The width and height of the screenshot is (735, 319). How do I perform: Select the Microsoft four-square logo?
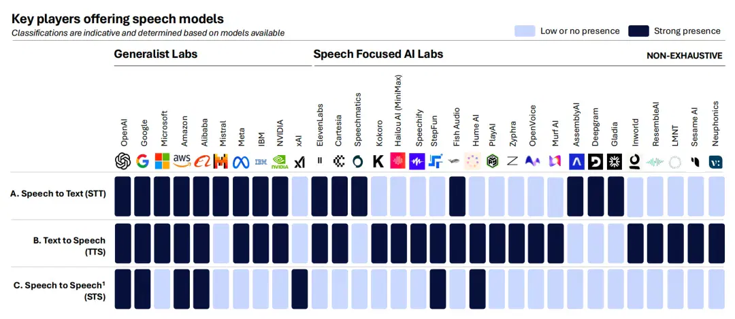(162, 161)
